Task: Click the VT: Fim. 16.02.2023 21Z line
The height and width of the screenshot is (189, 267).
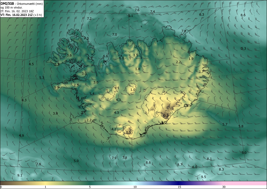Action: [21, 15]
